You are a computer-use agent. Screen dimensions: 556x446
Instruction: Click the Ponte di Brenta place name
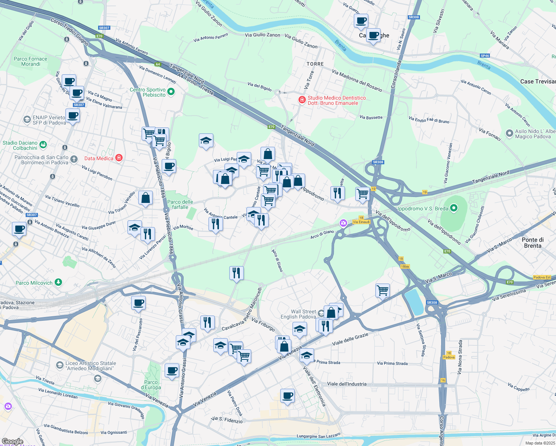tap(533, 243)
